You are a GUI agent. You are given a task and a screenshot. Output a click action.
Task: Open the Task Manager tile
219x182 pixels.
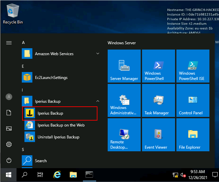tap(159, 100)
